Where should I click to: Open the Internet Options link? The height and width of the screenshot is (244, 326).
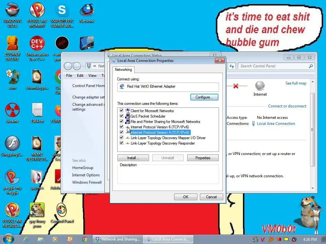86,175
